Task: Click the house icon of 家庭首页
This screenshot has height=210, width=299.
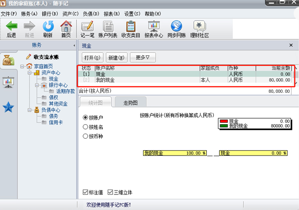Action: click(29, 66)
